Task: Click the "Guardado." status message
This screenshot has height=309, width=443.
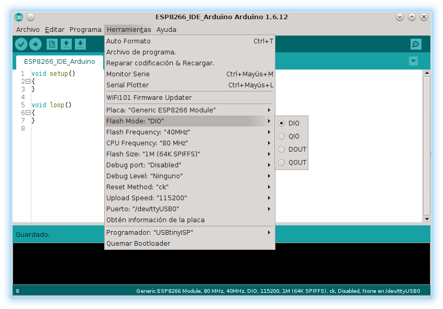Action: [x=33, y=235]
